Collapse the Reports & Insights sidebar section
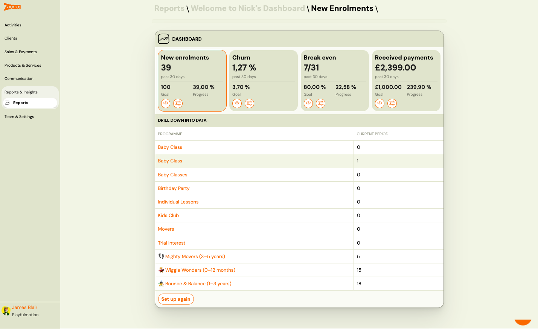 (x=21, y=92)
